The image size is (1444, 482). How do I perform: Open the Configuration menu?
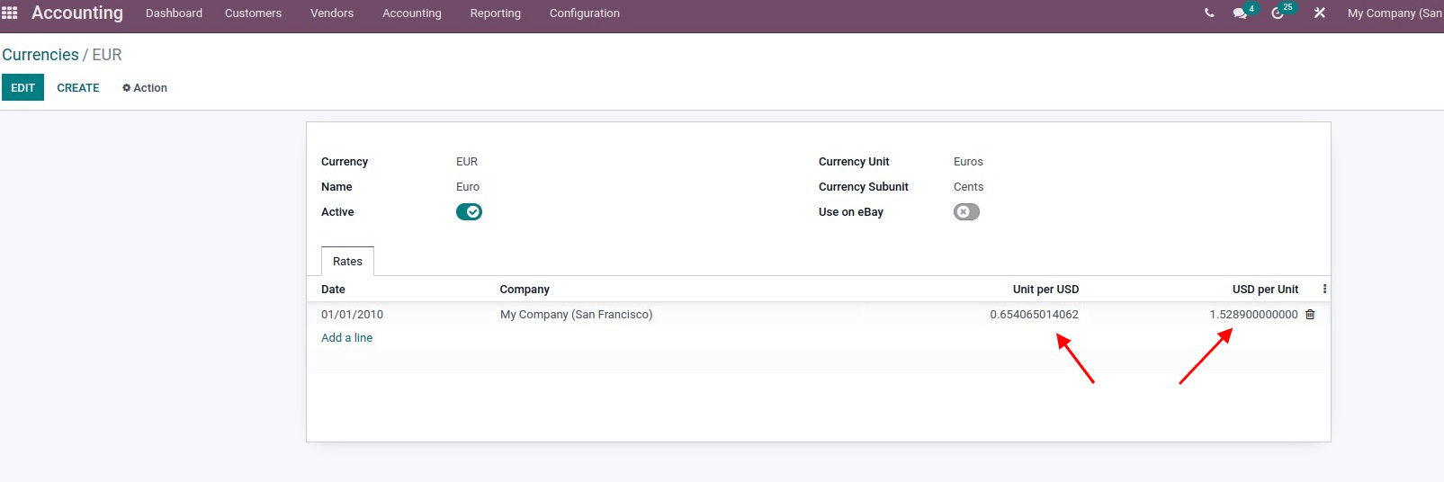tap(585, 13)
